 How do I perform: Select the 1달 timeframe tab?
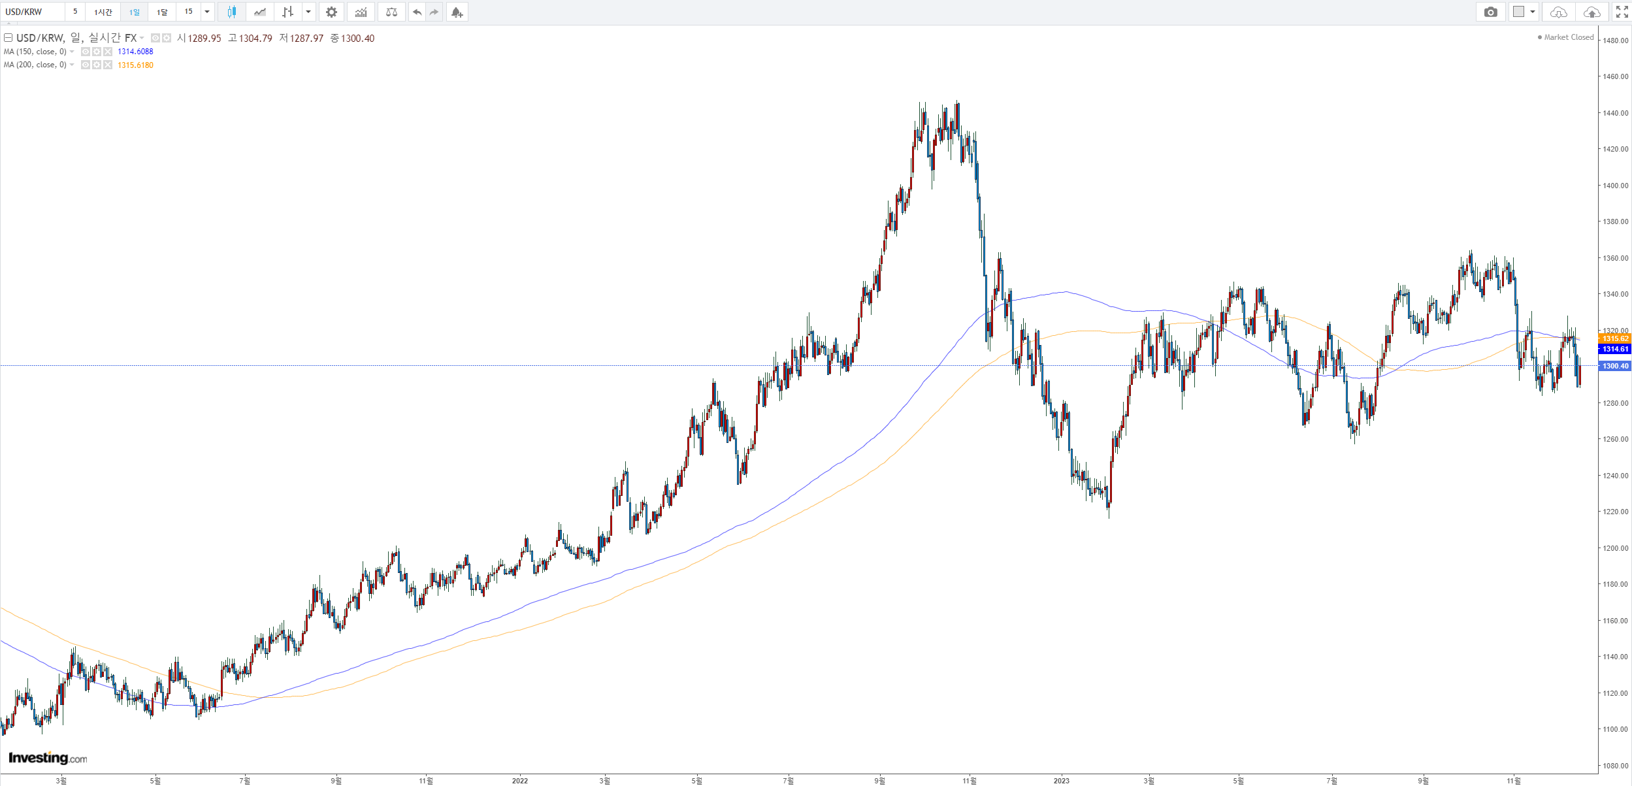(162, 12)
